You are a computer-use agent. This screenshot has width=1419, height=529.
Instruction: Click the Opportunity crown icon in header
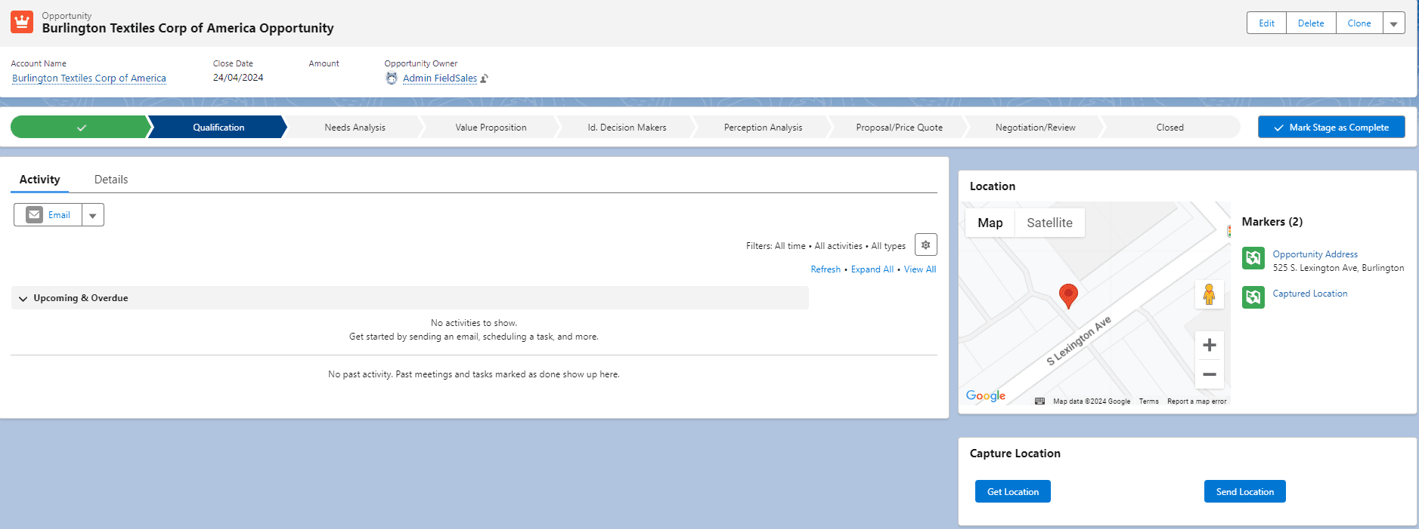[22, 22]
